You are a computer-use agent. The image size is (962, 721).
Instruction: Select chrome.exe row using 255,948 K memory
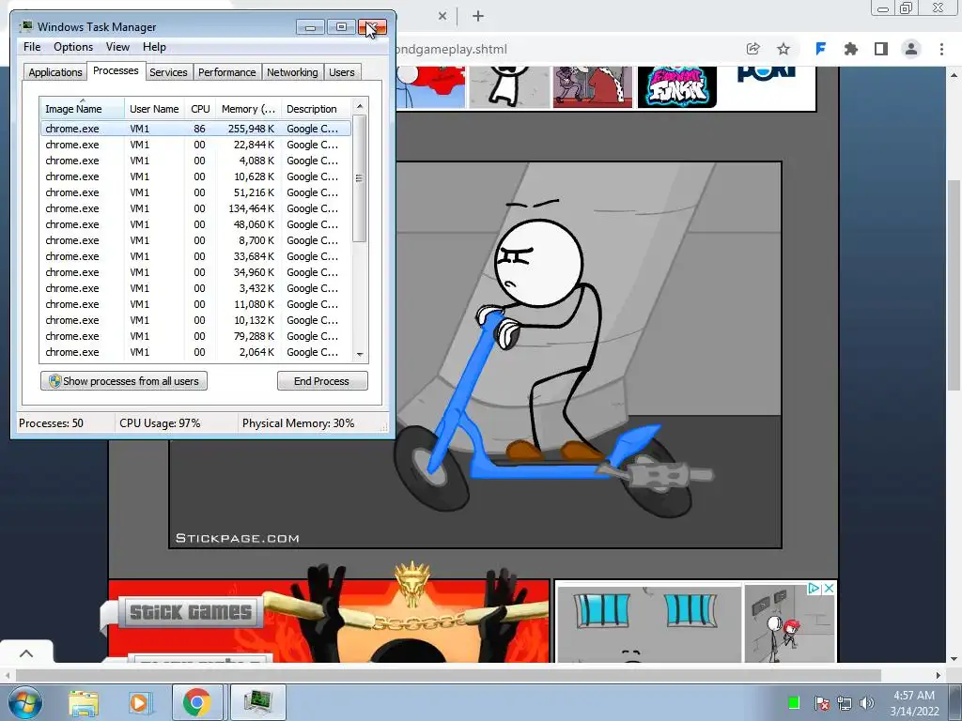coord(195,129)
